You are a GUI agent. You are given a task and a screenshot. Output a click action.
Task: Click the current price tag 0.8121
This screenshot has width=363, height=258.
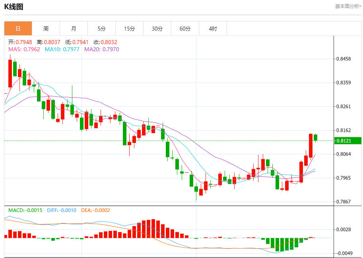coord(348,141)
